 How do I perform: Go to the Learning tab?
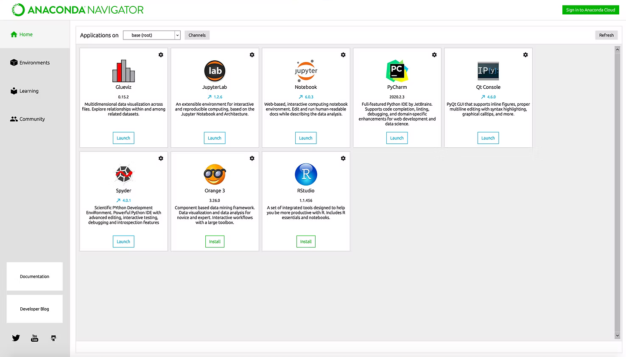tap(29, 91)
